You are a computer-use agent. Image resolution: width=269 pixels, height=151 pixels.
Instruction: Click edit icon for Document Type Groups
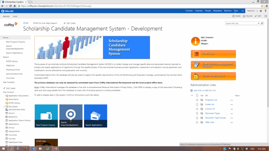[x=201, y=118]
